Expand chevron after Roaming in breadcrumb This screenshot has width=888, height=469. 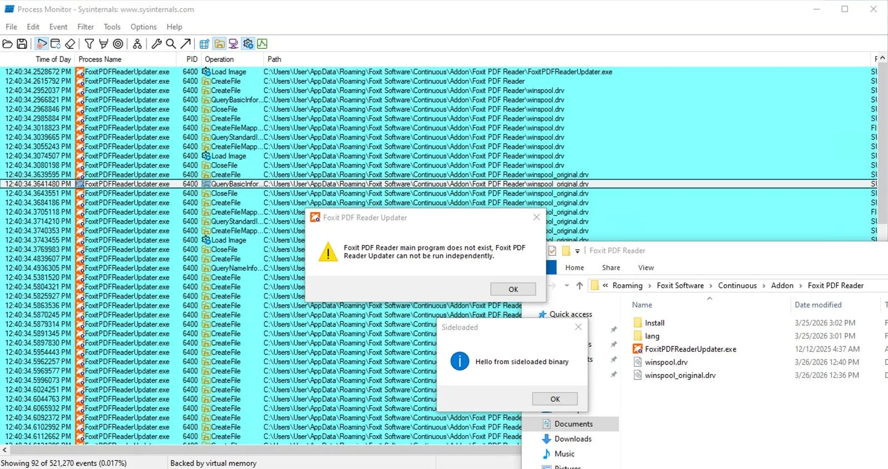point(650,286)
